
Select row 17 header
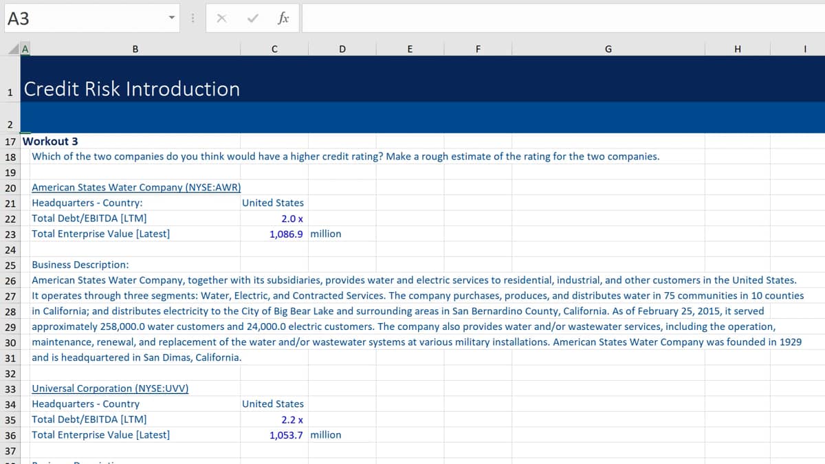10,142
